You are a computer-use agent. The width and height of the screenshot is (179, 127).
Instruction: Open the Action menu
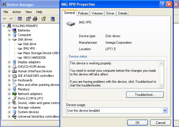point(17,12)
